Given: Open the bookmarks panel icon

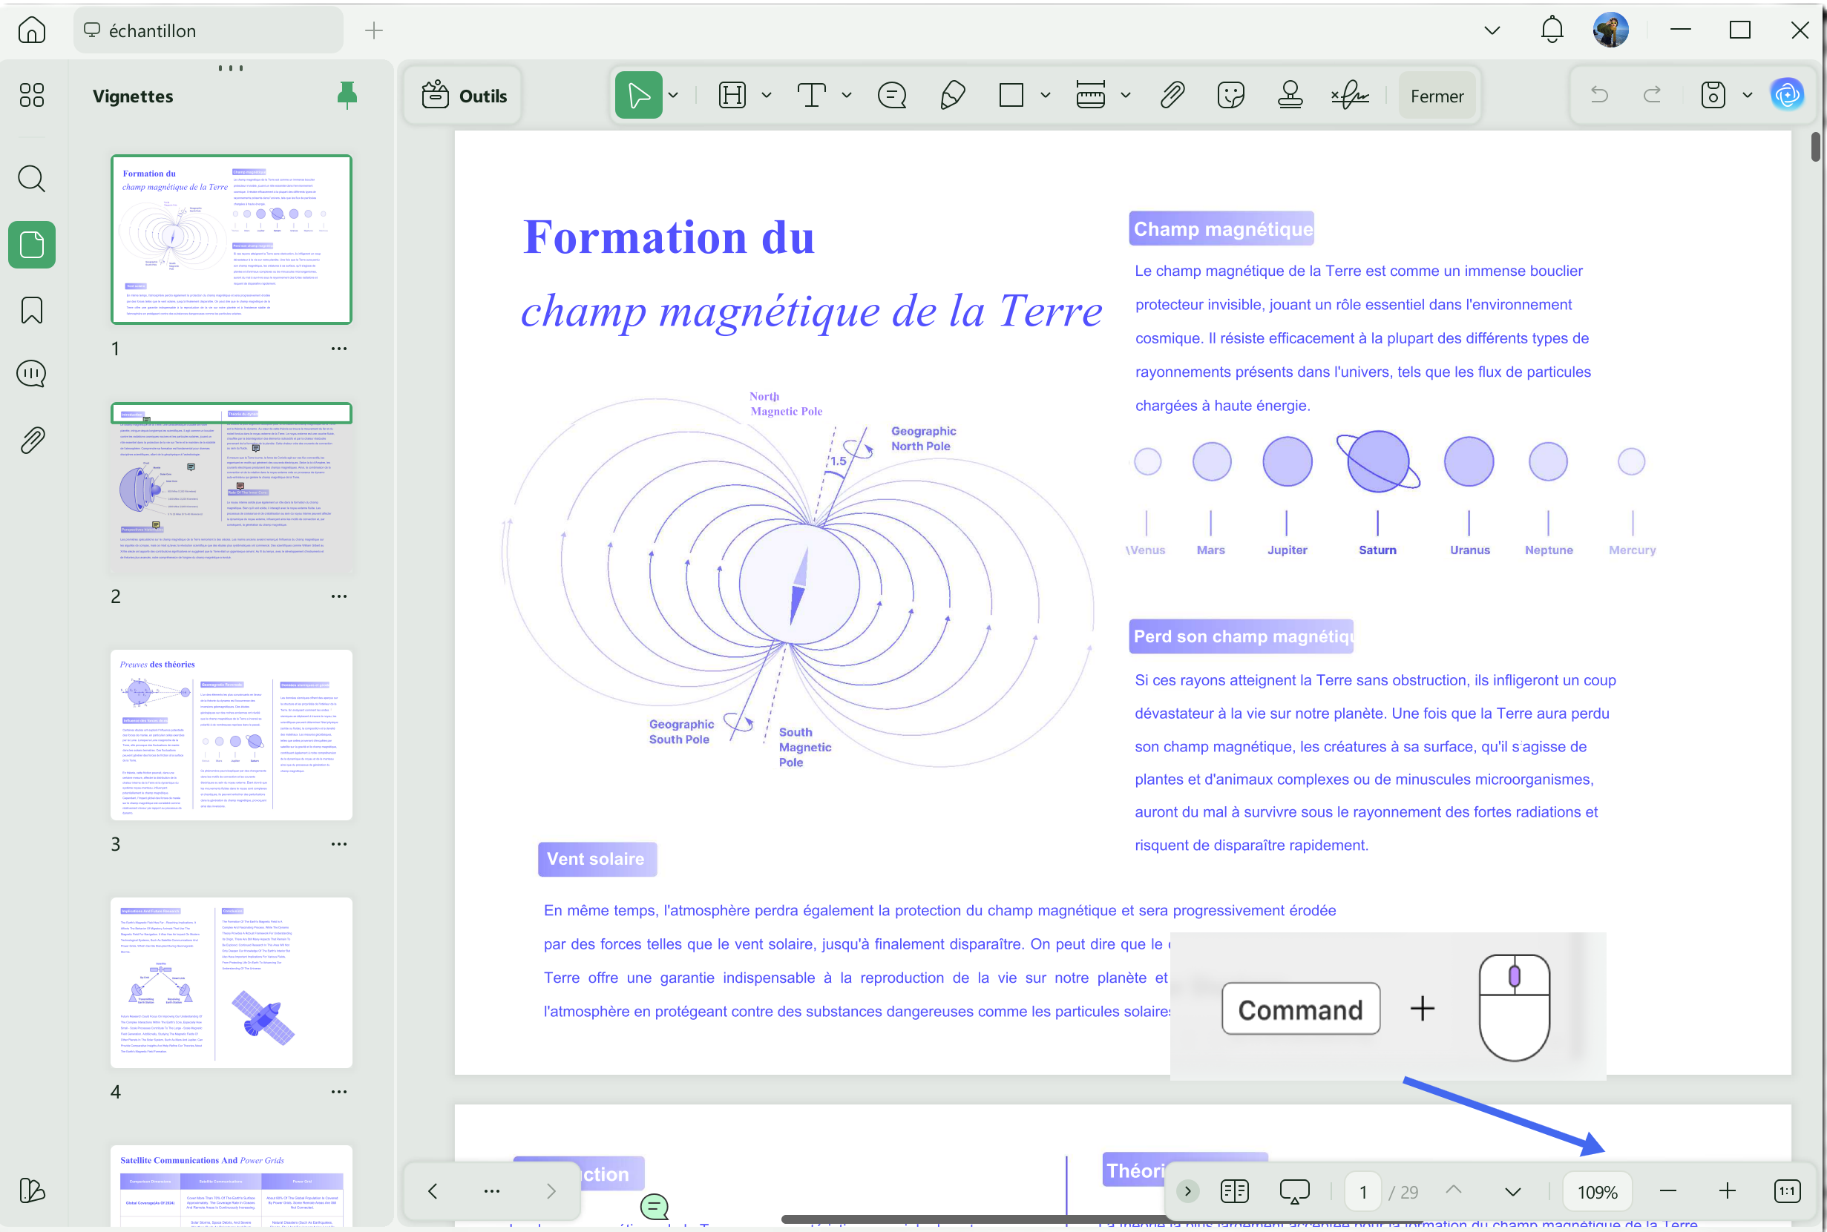Looking at the screenshot, I should click(x=31, y=310).
